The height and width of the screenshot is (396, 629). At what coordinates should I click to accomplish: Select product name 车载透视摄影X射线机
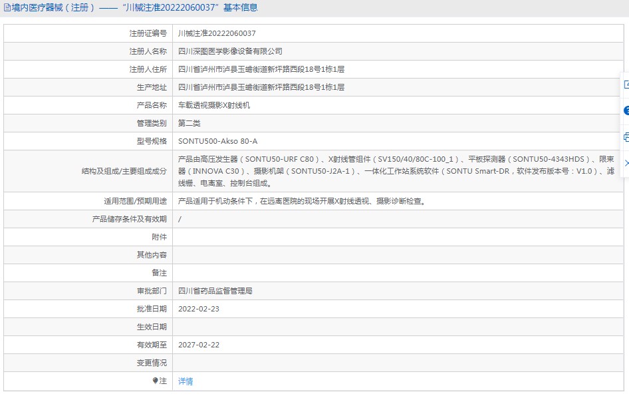pos(214,105)
